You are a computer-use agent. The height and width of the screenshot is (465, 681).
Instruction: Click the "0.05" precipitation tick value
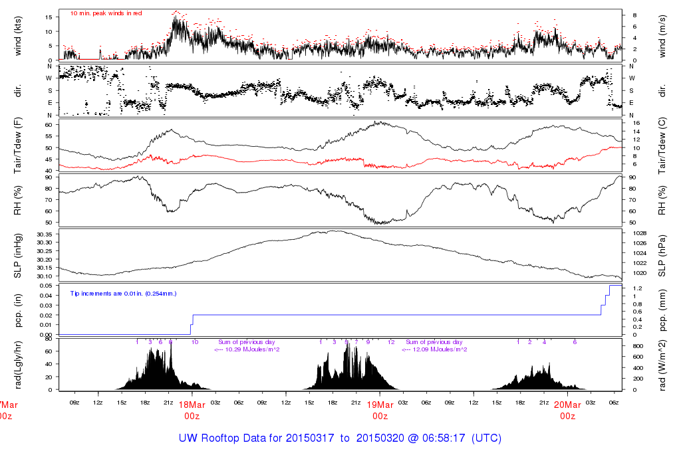click(x=46, y=286)
